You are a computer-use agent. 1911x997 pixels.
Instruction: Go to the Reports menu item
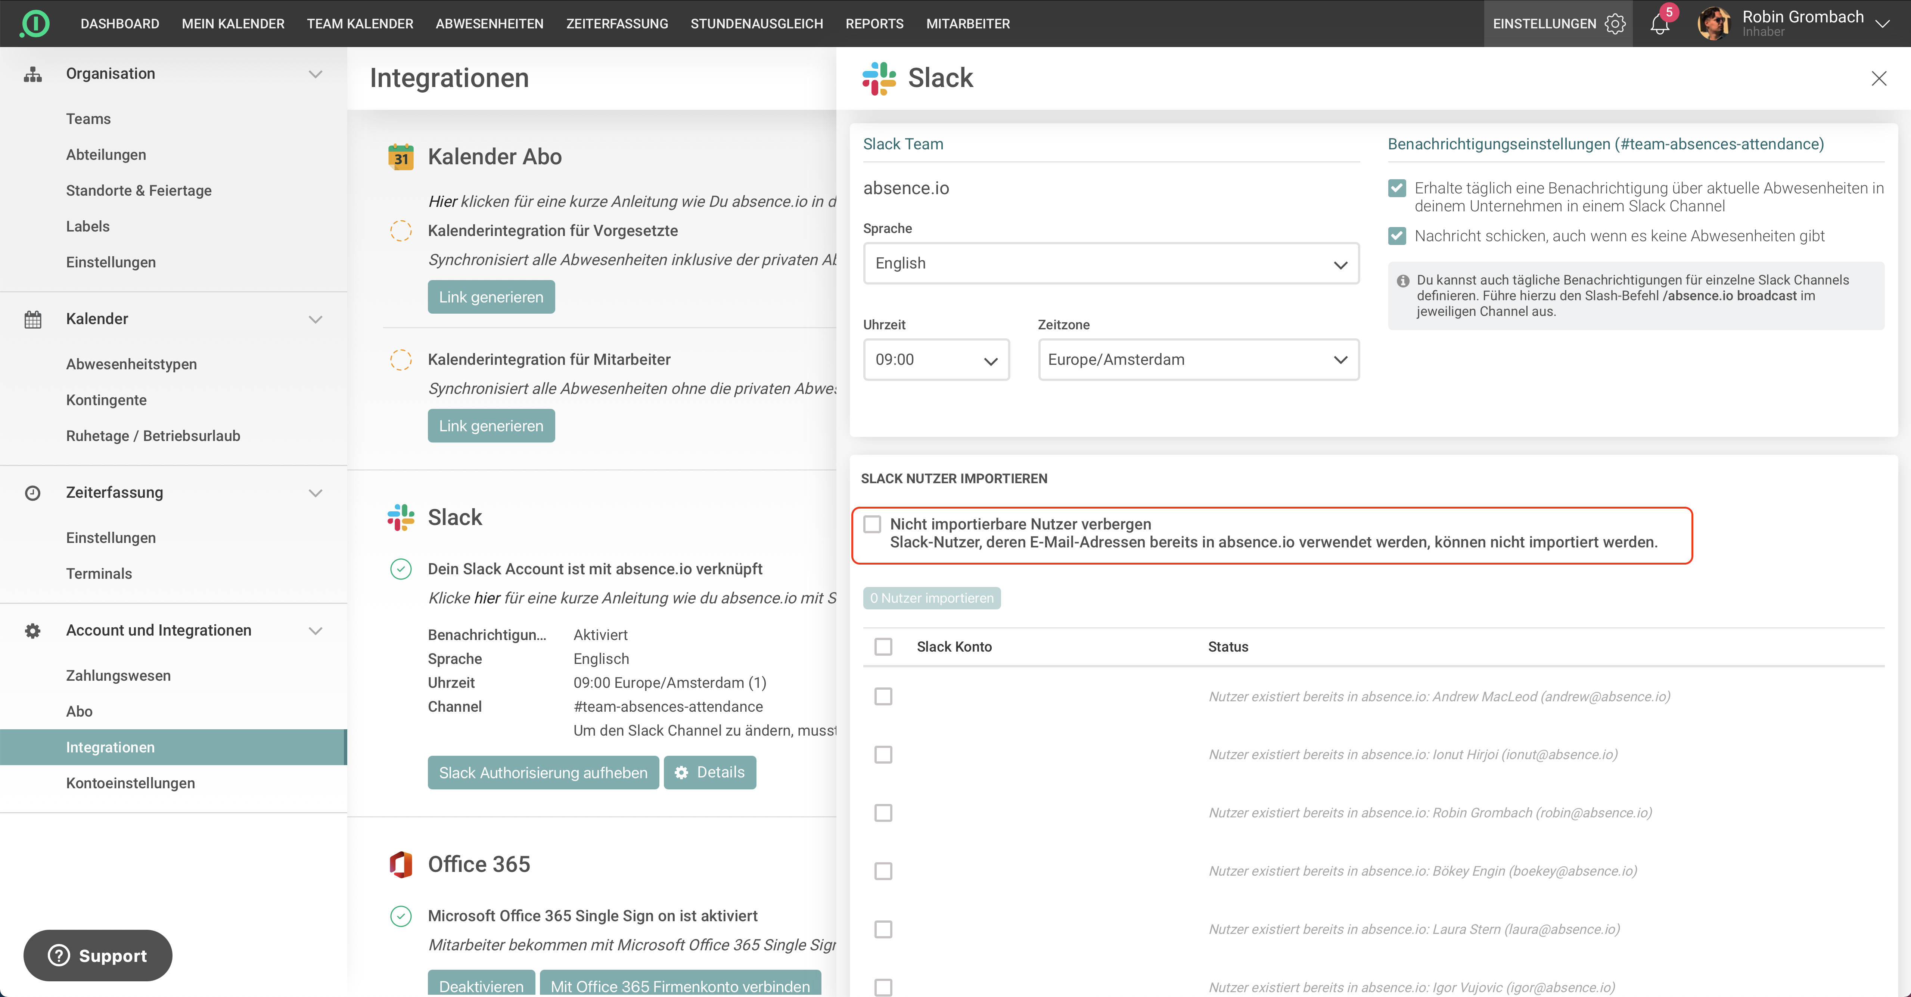point(874,24)
